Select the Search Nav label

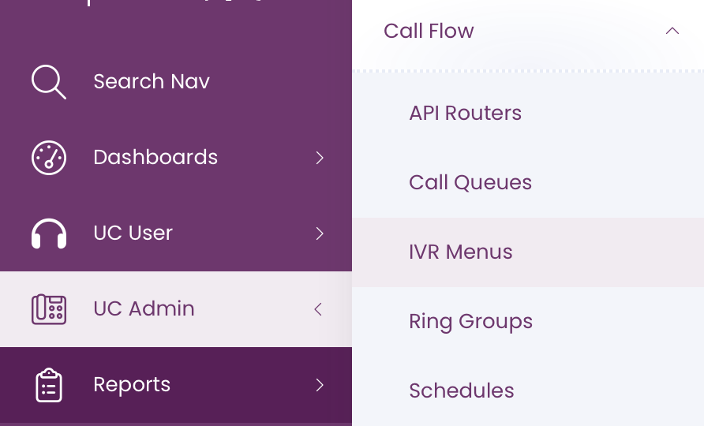[x=152, y=82]
